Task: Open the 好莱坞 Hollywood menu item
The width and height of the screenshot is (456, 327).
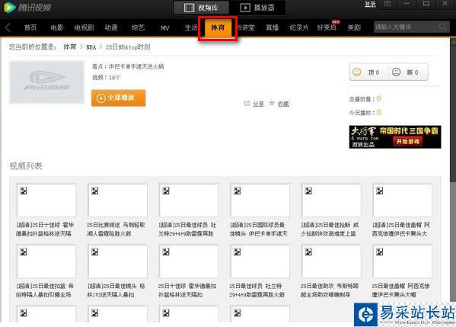Action: coord(327,27)
